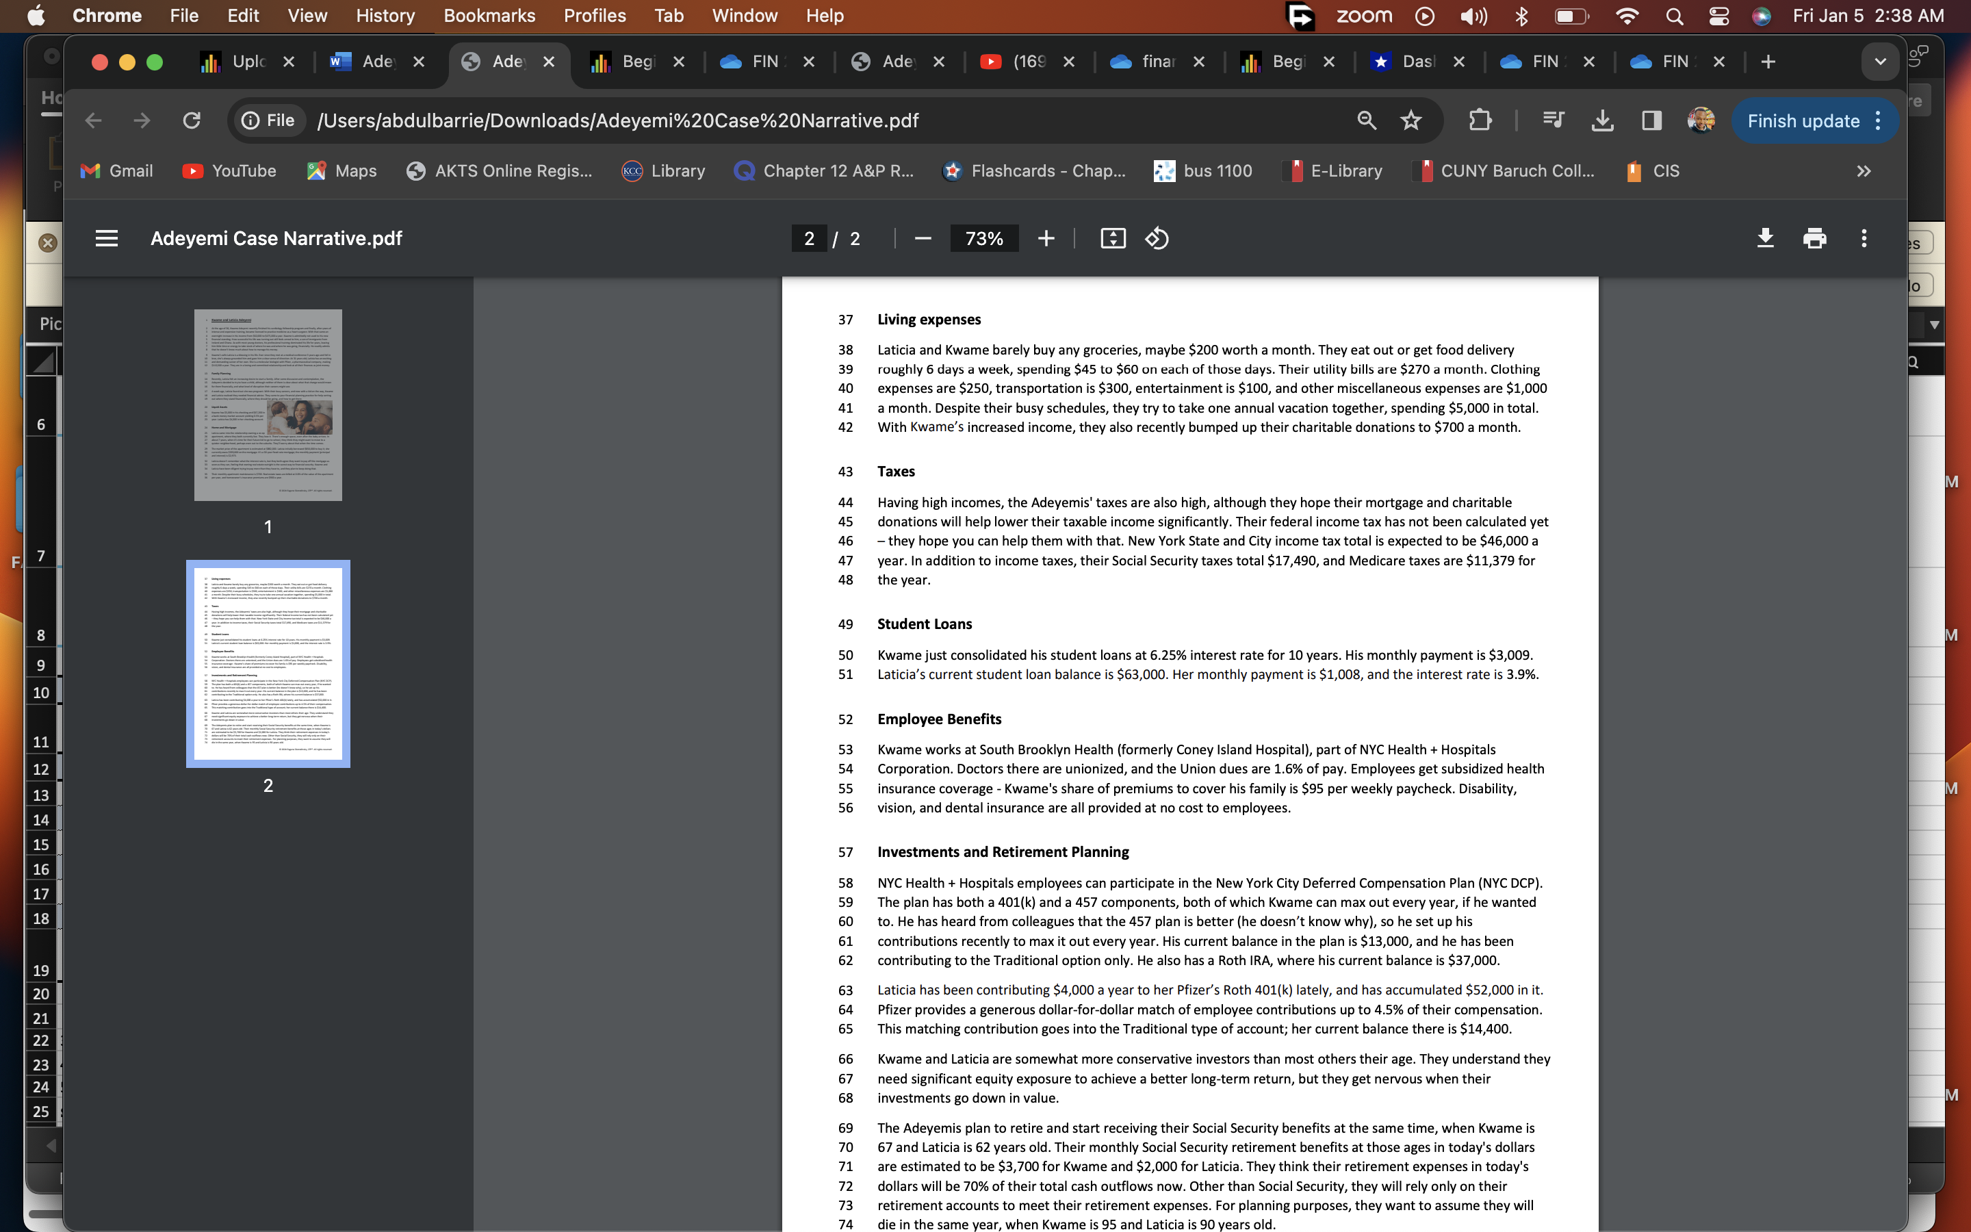Toggle the PDF sidebar hamburger menu
The image size is (1971, 1232).
[x=107, y=239]
